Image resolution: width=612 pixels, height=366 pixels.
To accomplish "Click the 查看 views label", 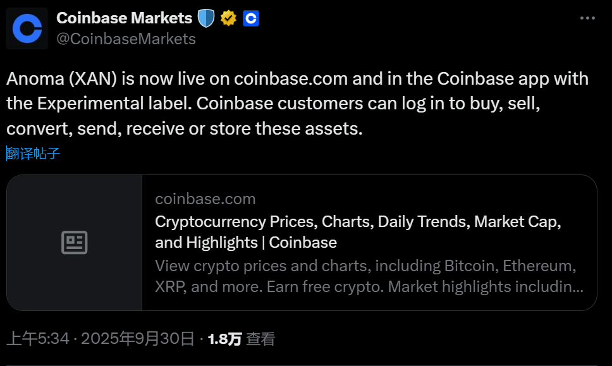I will (260, 339).
